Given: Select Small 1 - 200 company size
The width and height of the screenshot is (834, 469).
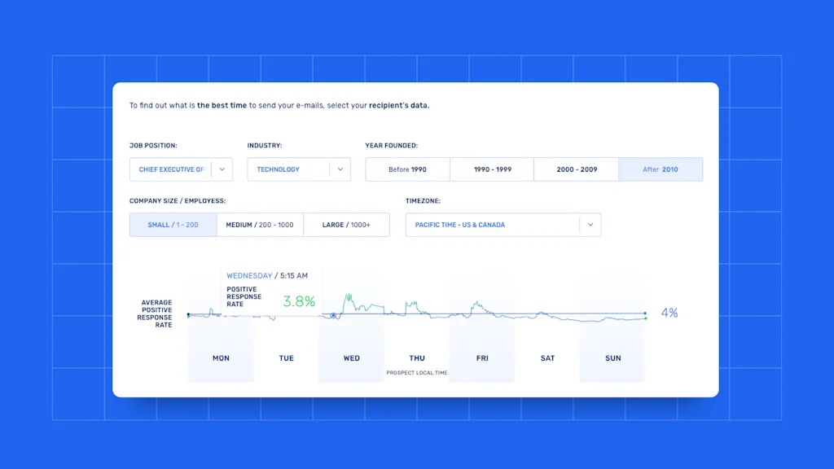Looking at the screenshot, I should pos(173,225).
